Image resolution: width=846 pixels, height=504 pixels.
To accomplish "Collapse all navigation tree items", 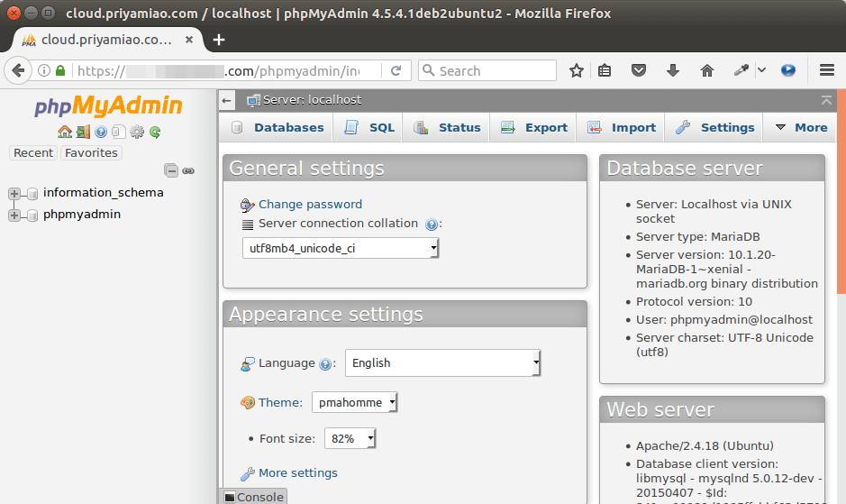I will pos(171,170).
